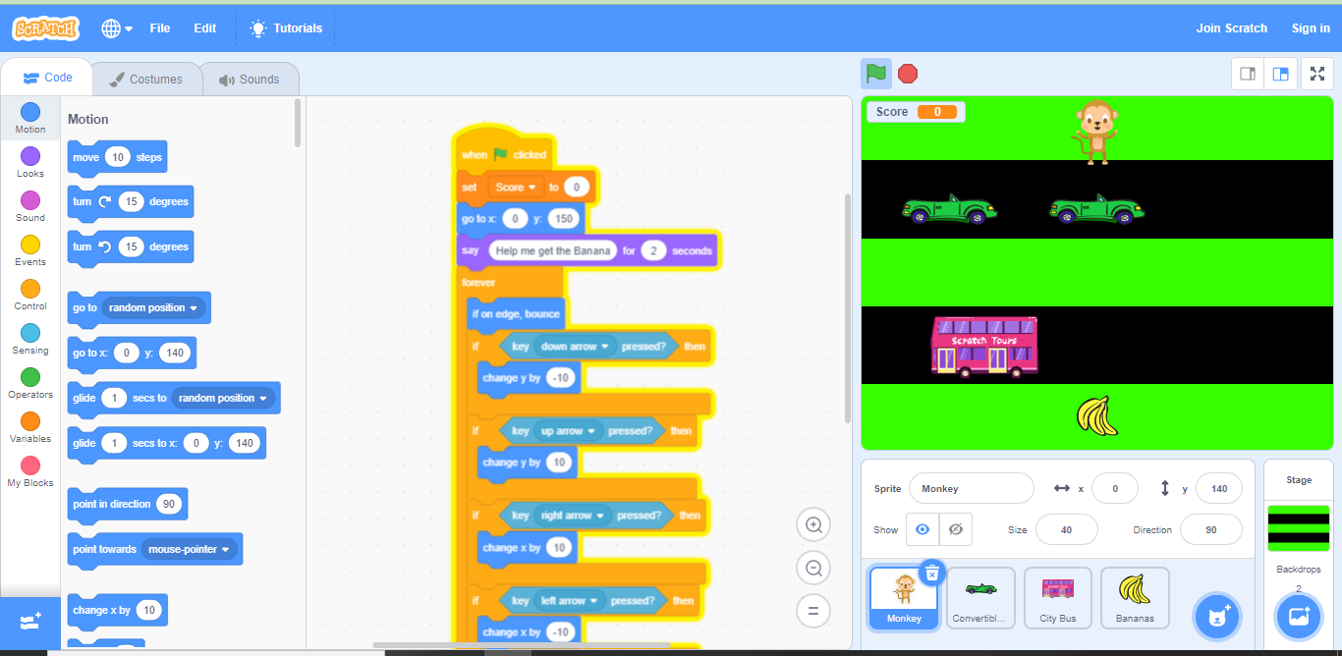Open Tutorials
The width and height of the screenshot is (1342, 656).
click(286, 28)
